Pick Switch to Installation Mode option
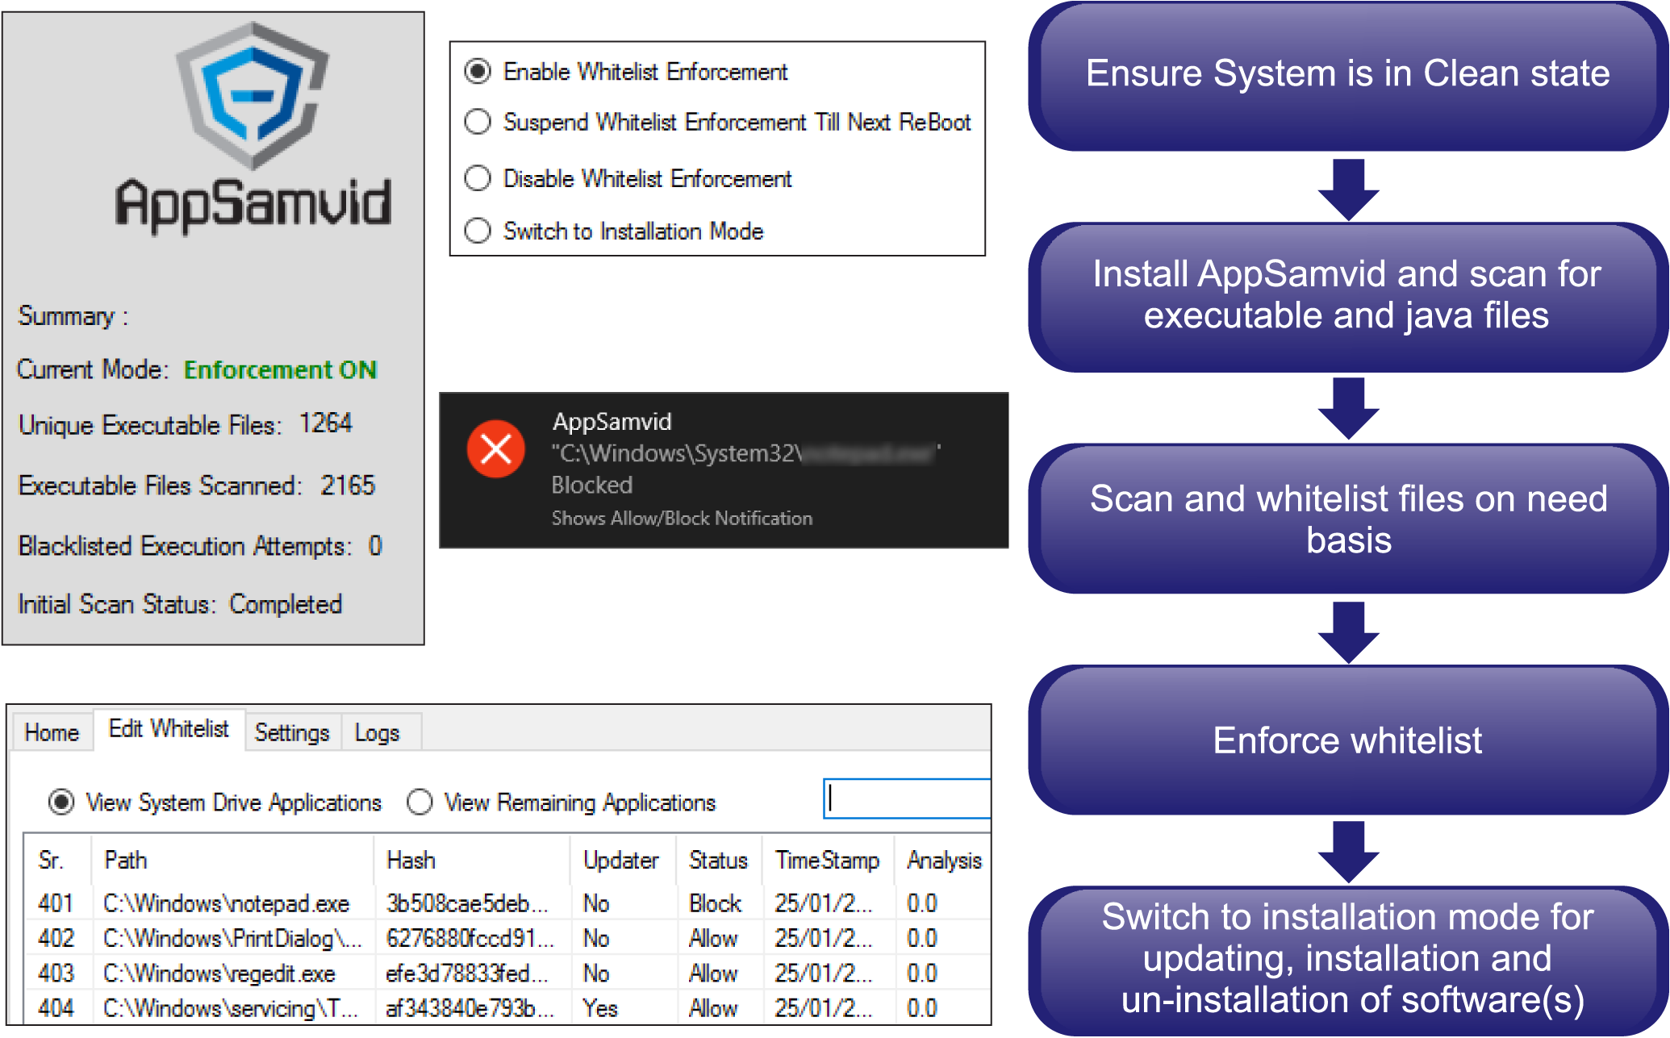This screenshot has height=1038, width=1670. point(478,231)
